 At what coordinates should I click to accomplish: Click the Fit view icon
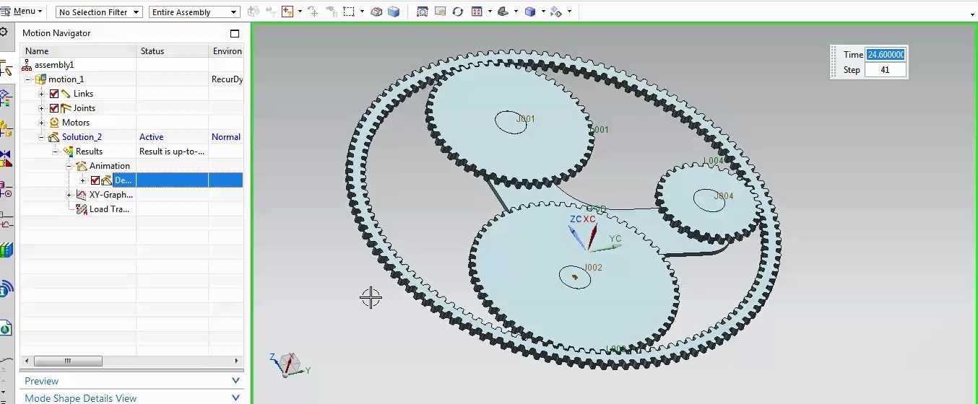point(423,12)
